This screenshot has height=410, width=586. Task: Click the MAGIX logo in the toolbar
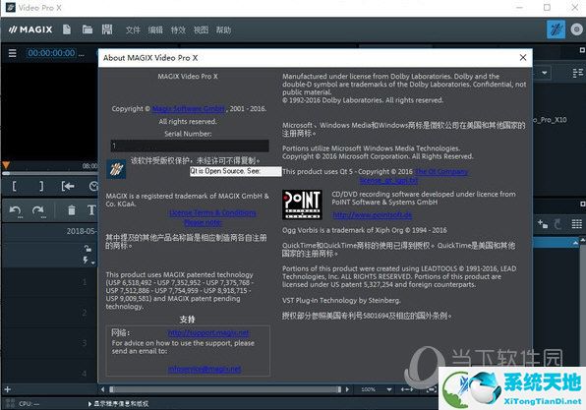(30, 29)
